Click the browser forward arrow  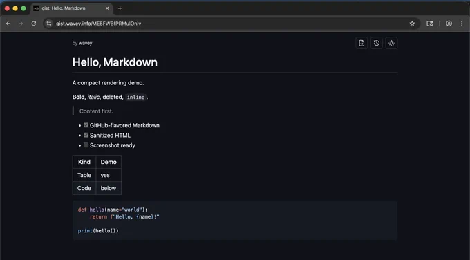coord(21,24)
